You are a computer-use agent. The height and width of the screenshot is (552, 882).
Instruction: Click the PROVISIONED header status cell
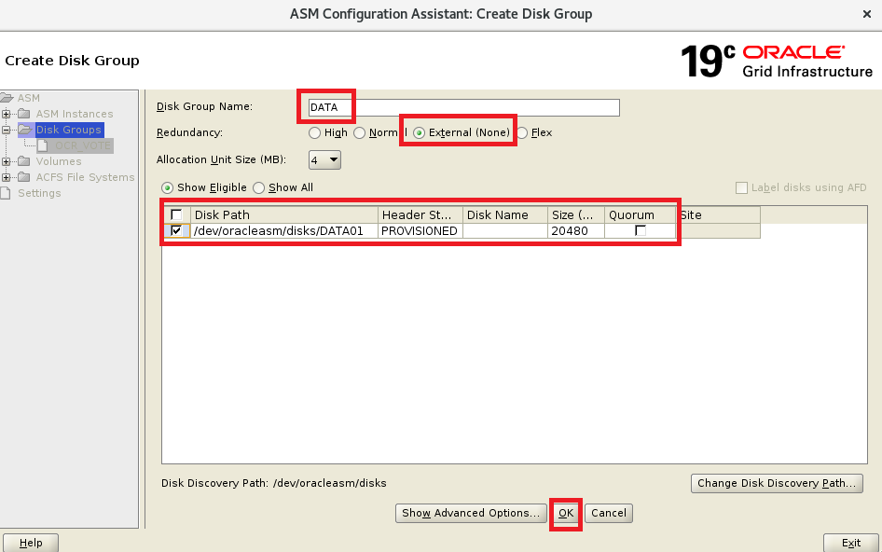(x=420, y=230)
